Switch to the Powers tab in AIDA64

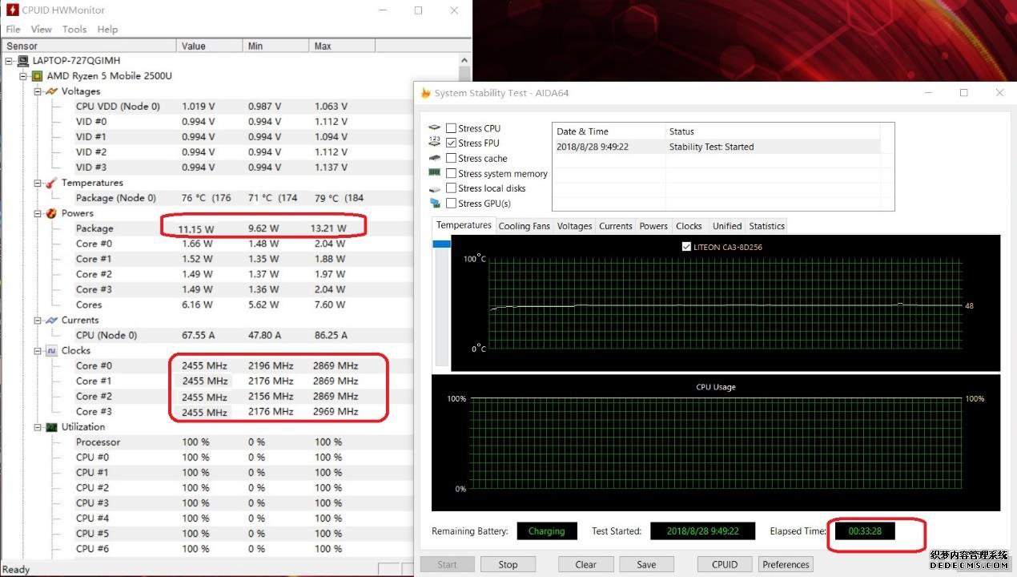coord(653,226)
